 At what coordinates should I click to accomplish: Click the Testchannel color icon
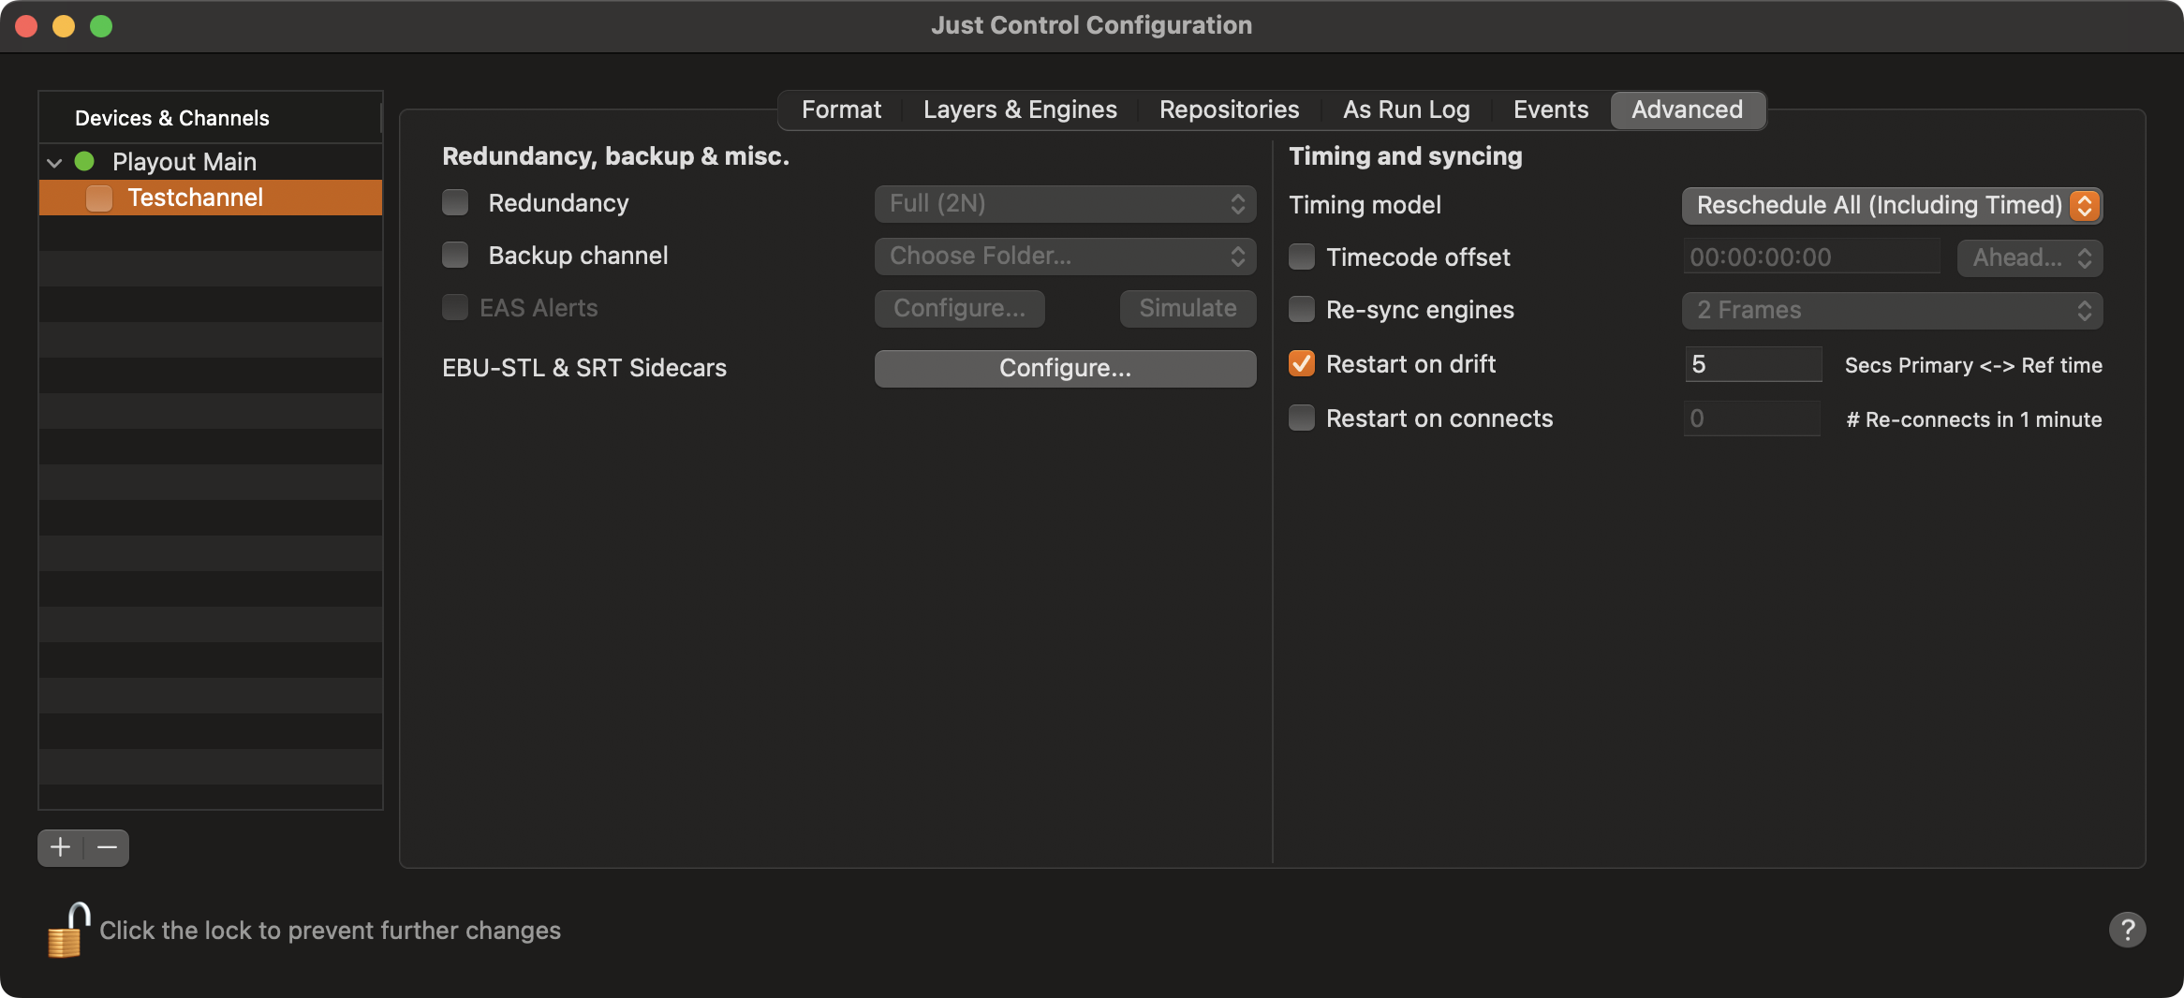99,198
